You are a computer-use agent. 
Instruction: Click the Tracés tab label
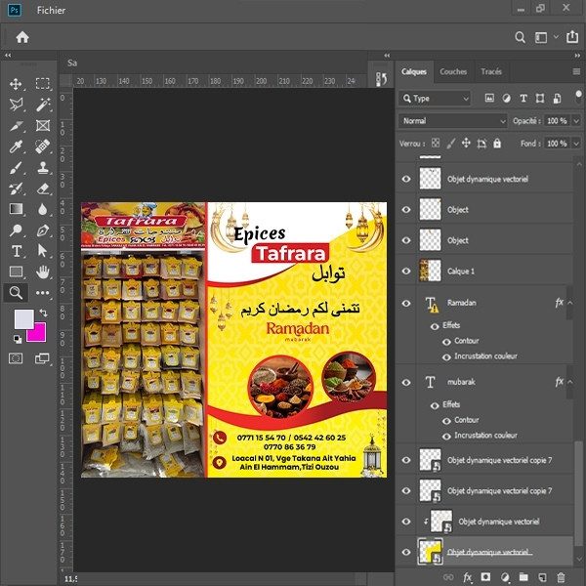click(x=490, y=71)
